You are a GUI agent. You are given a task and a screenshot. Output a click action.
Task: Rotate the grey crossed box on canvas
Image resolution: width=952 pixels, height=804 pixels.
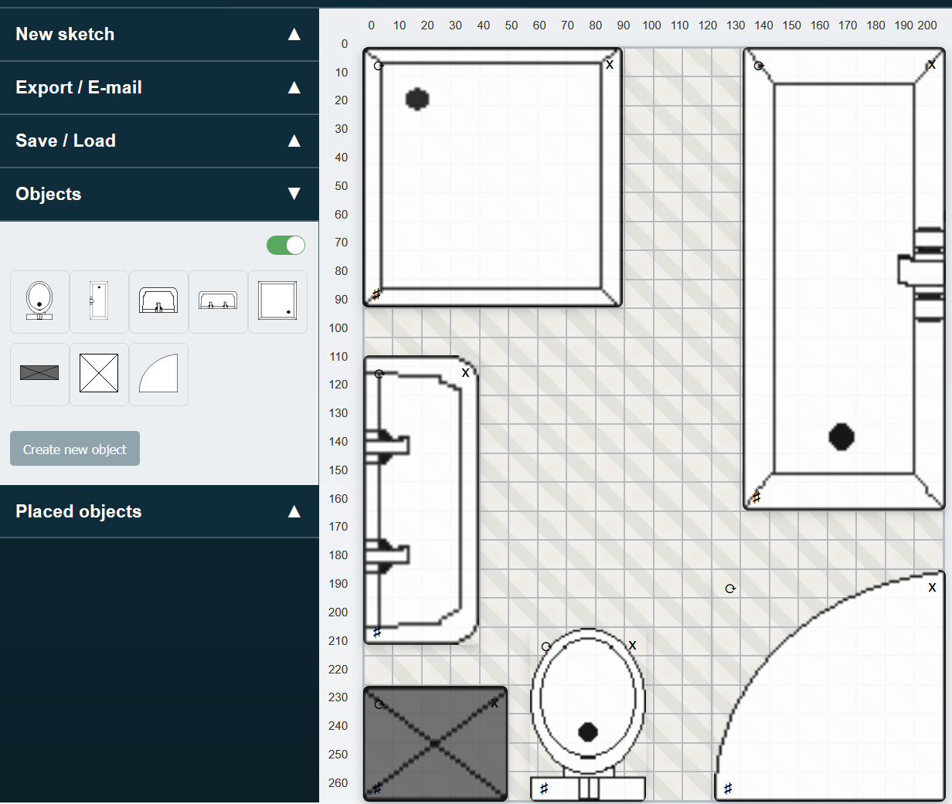(379, 704)
